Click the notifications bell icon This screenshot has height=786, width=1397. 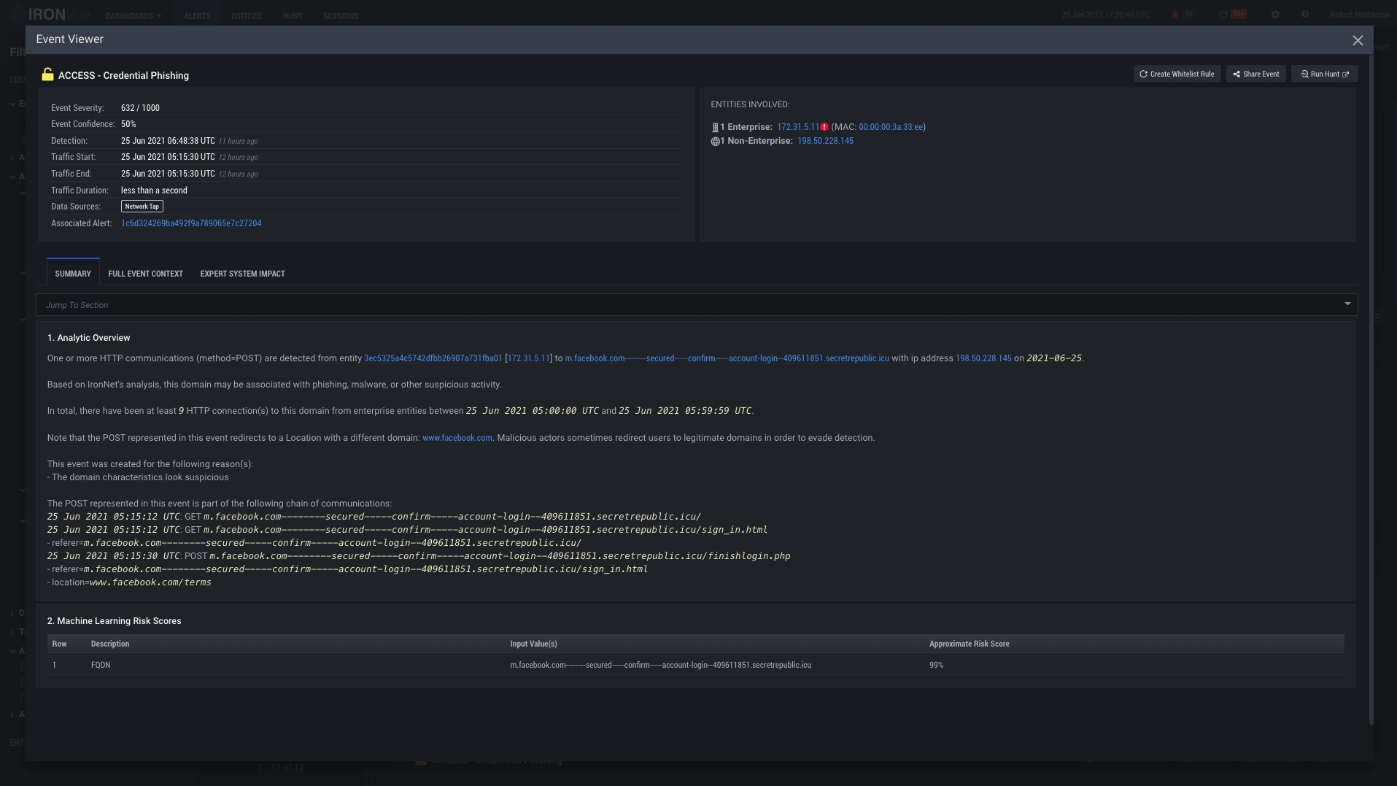click(x=1174, y=14)
